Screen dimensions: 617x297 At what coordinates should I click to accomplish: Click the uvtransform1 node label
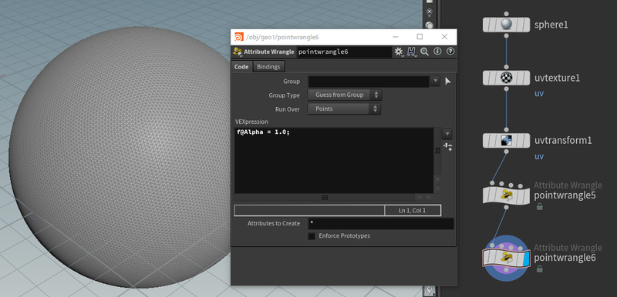pos(563,141)
